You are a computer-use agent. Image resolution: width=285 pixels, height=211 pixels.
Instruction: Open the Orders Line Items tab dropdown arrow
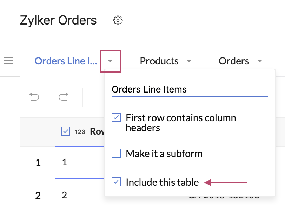pyautogui.click(x=110, y=61)
